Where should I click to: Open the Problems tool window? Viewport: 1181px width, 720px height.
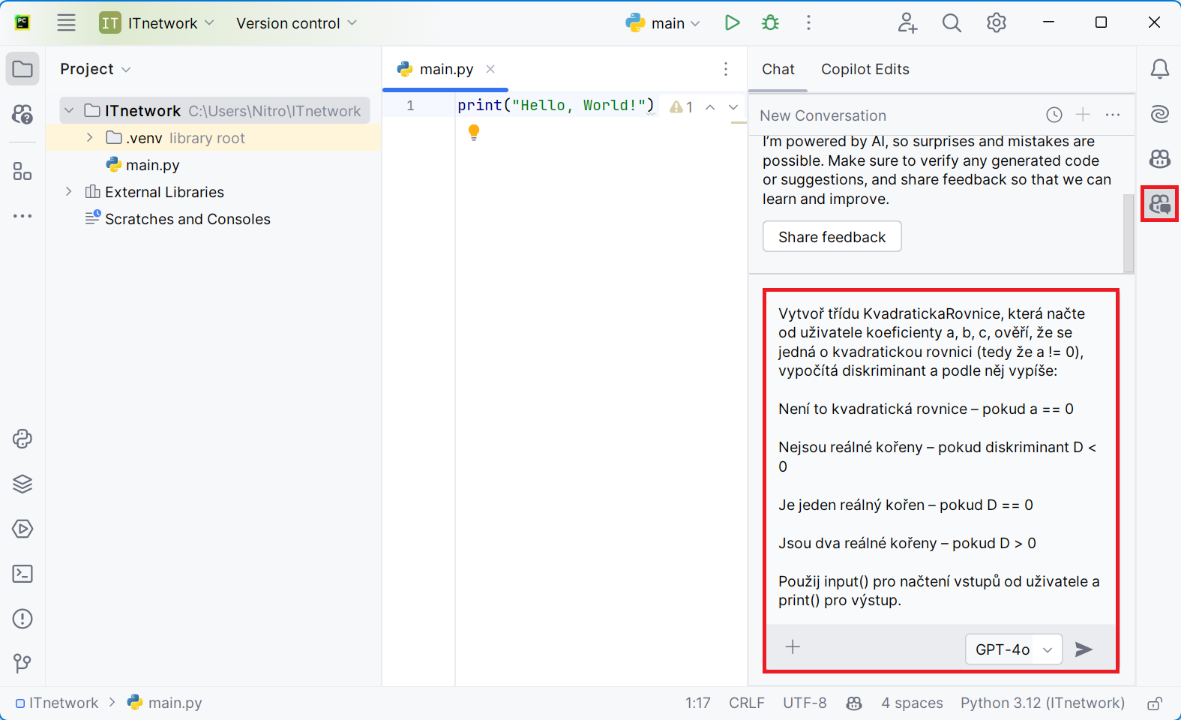click(x=22, y=619)
